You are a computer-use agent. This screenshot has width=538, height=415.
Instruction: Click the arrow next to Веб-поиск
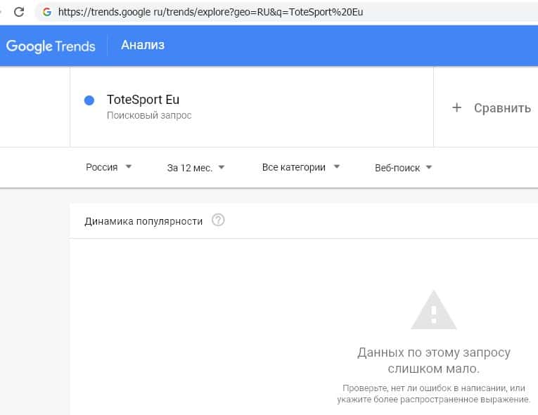(x=429, y=168)
